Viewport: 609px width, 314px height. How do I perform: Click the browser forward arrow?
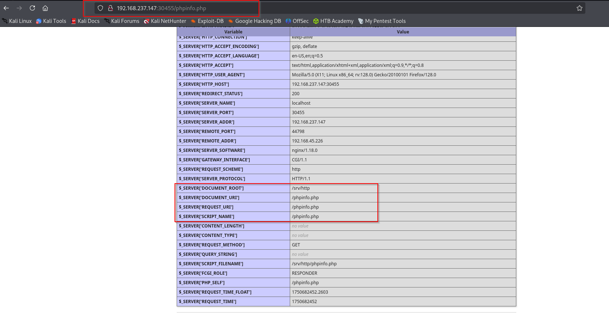[x=19, y=8]
